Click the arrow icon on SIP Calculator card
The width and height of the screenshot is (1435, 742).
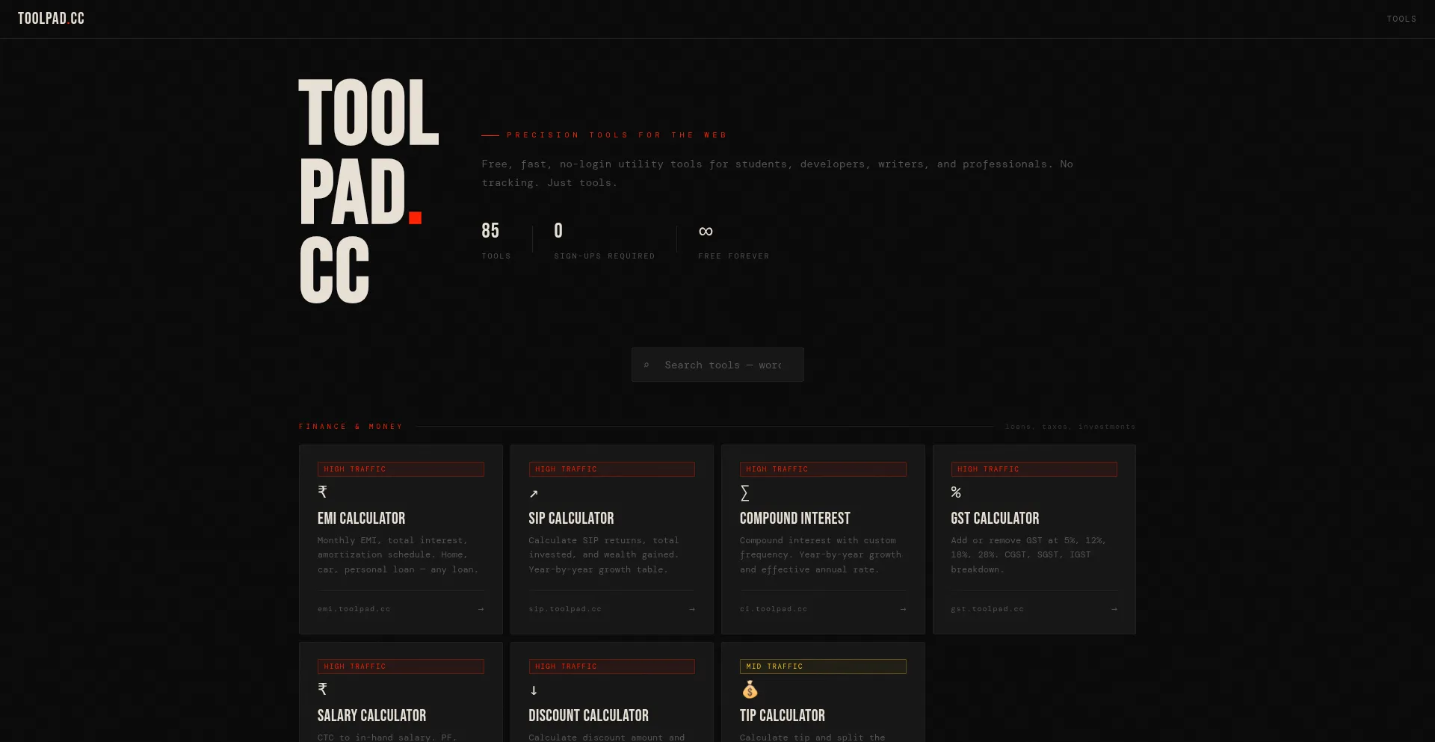pos(534,493)
